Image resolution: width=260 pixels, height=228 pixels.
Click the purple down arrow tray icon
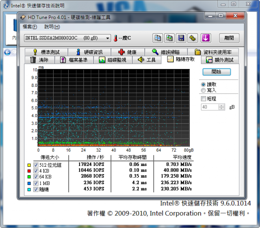coord(206,38)
